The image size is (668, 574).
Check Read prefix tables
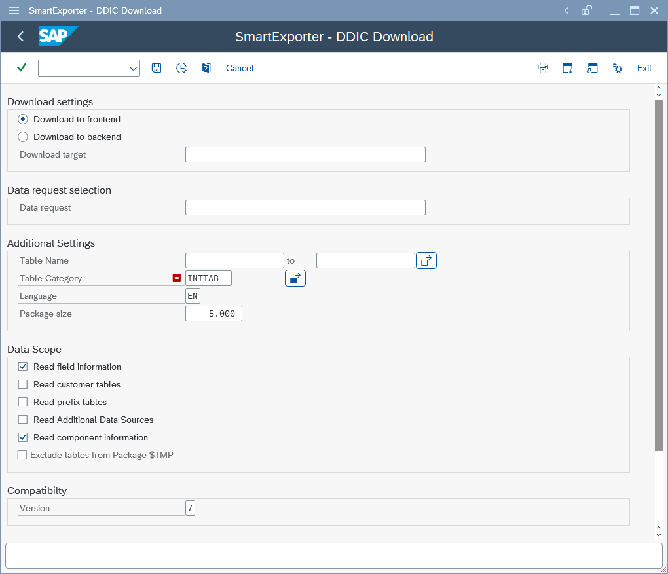[23, 402]
